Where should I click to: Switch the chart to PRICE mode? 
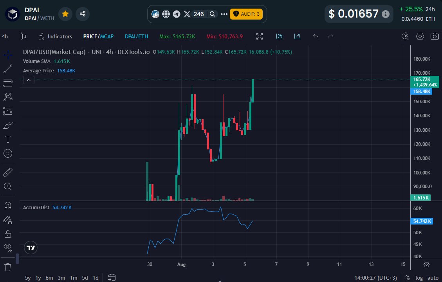point(90,36)
